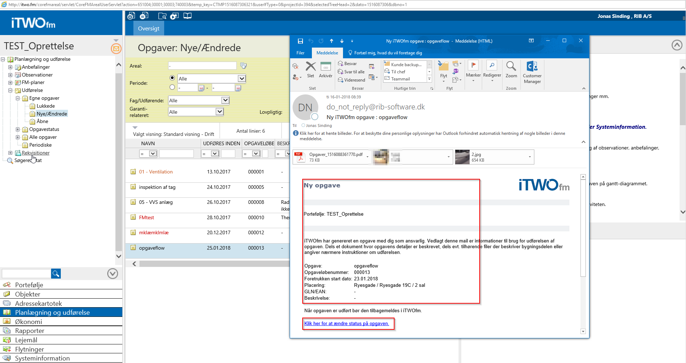Expand the Opgavestatus tree node

pos(18,129)
